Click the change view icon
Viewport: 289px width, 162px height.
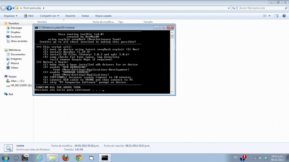pyautogui.click(x=265, y=16)
